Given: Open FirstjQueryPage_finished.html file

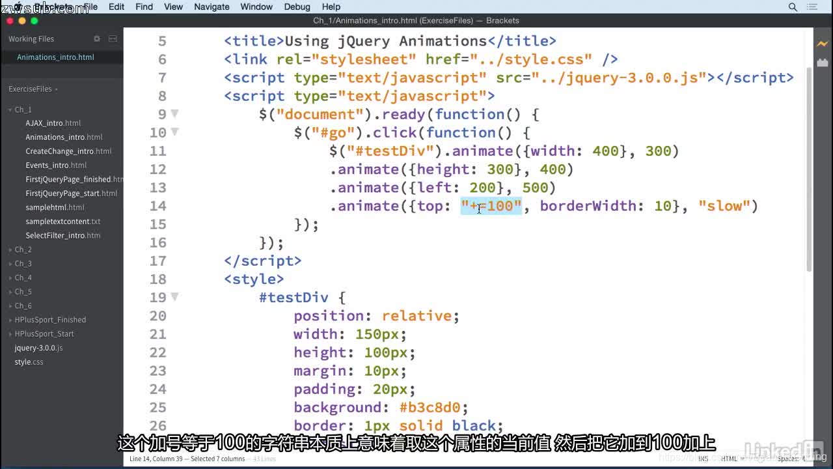Looking at the screenshot, I should [74, 179].
